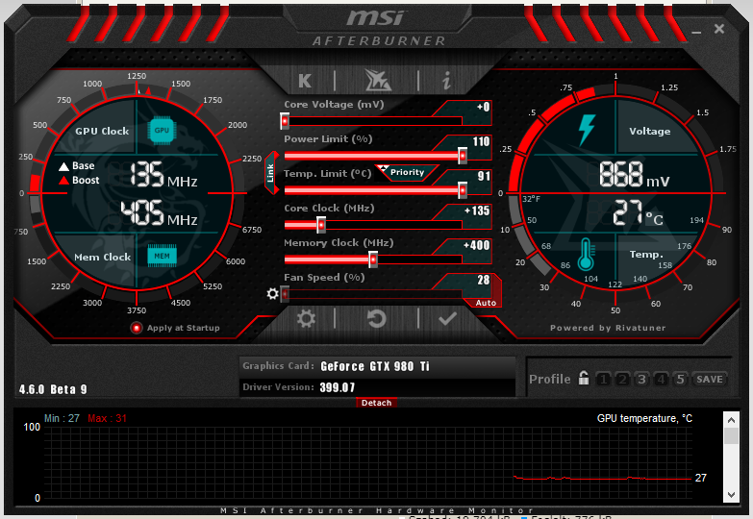753x519 pixels.
Task: Open the Kombustor K icon
Action: 305,81
